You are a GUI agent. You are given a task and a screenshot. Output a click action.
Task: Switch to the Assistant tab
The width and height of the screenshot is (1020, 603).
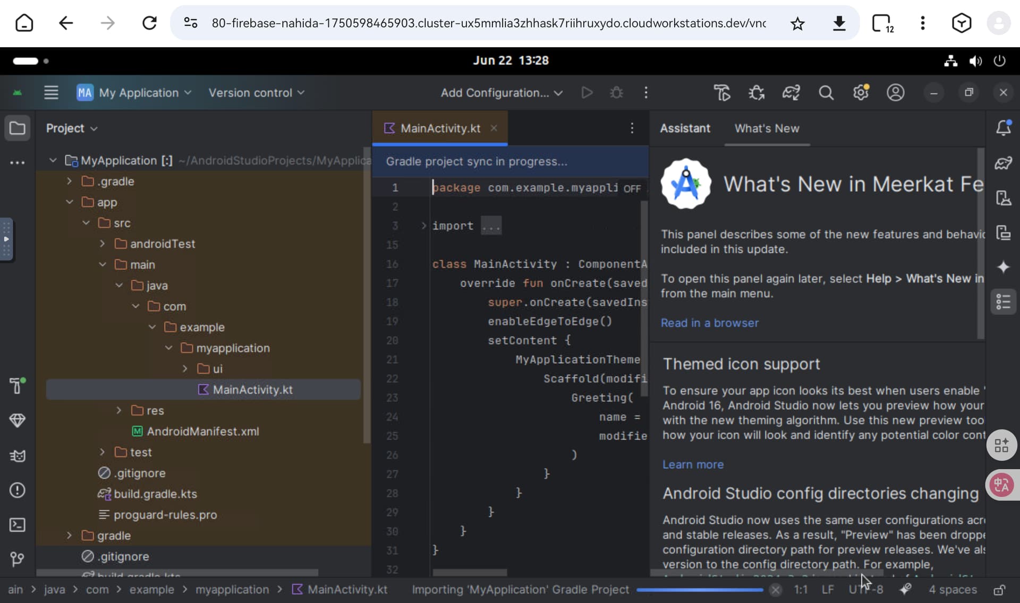coord(685,128)
